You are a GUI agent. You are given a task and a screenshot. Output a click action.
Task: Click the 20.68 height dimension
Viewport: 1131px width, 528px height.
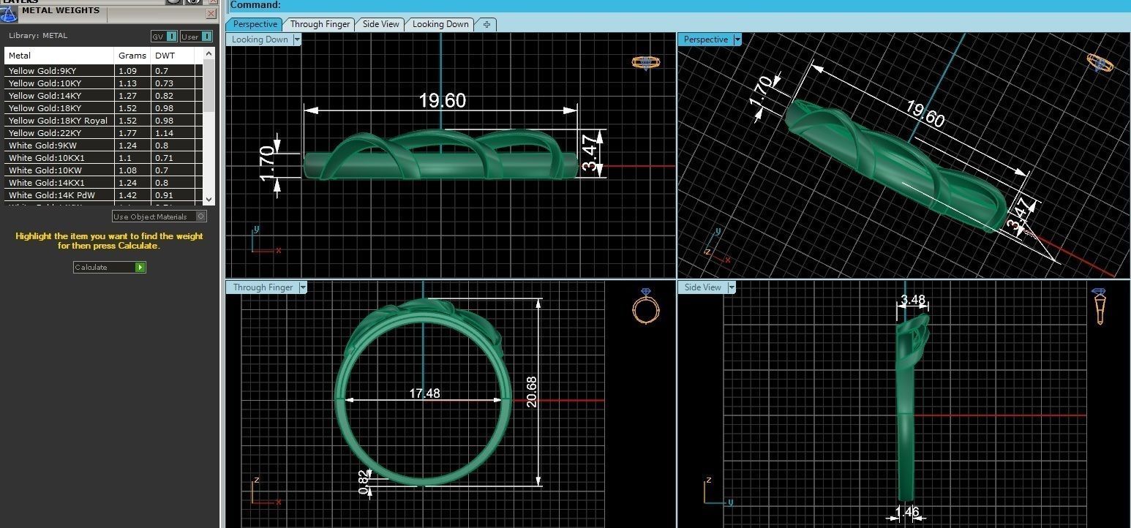point(531,391)
